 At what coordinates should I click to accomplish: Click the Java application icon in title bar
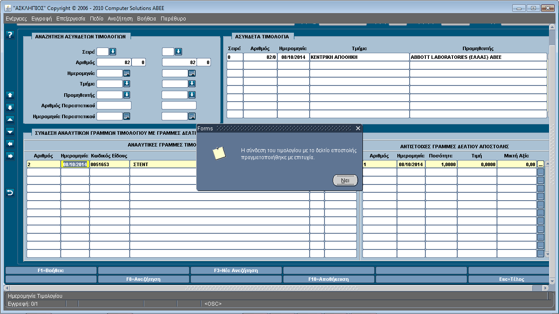click(x=8, y=8)
